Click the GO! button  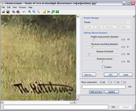click(111, 75)
